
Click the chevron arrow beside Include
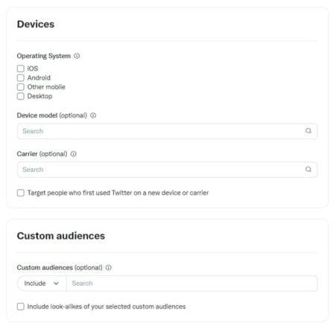pos(56,283)
